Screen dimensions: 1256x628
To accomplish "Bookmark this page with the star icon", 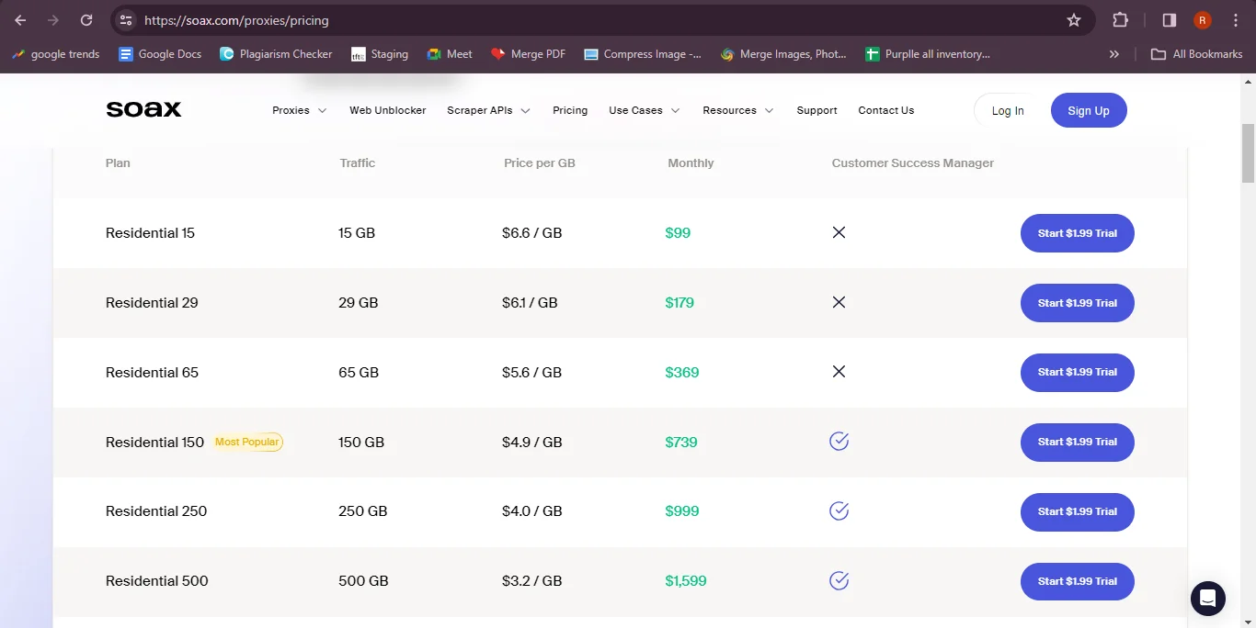I will [x=1073, y=20].
